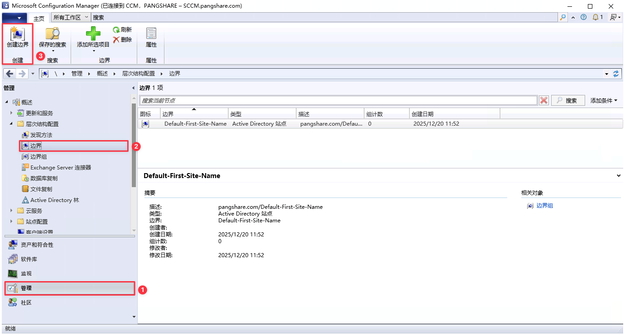Click 管理 in the breadcrumb path
The image size is (625, 334).
77,74
